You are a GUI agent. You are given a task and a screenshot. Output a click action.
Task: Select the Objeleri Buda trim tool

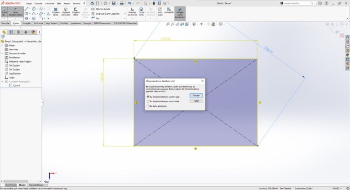[56, 11]
